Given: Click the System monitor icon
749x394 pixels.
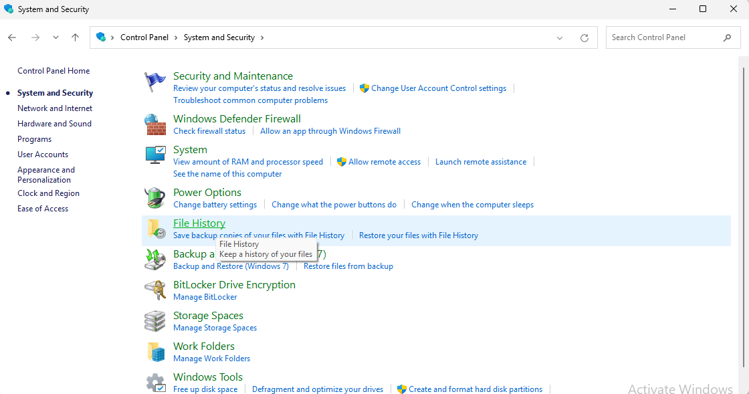Looking at the screenshot, I should (155, 155).
